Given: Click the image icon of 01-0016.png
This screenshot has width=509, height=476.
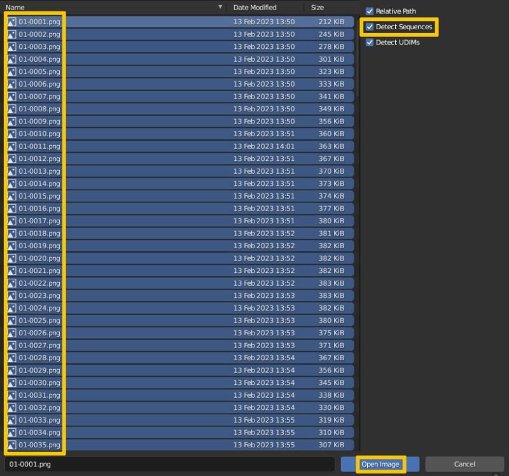Looking at the screenshot, I should [x=11, y=209].
